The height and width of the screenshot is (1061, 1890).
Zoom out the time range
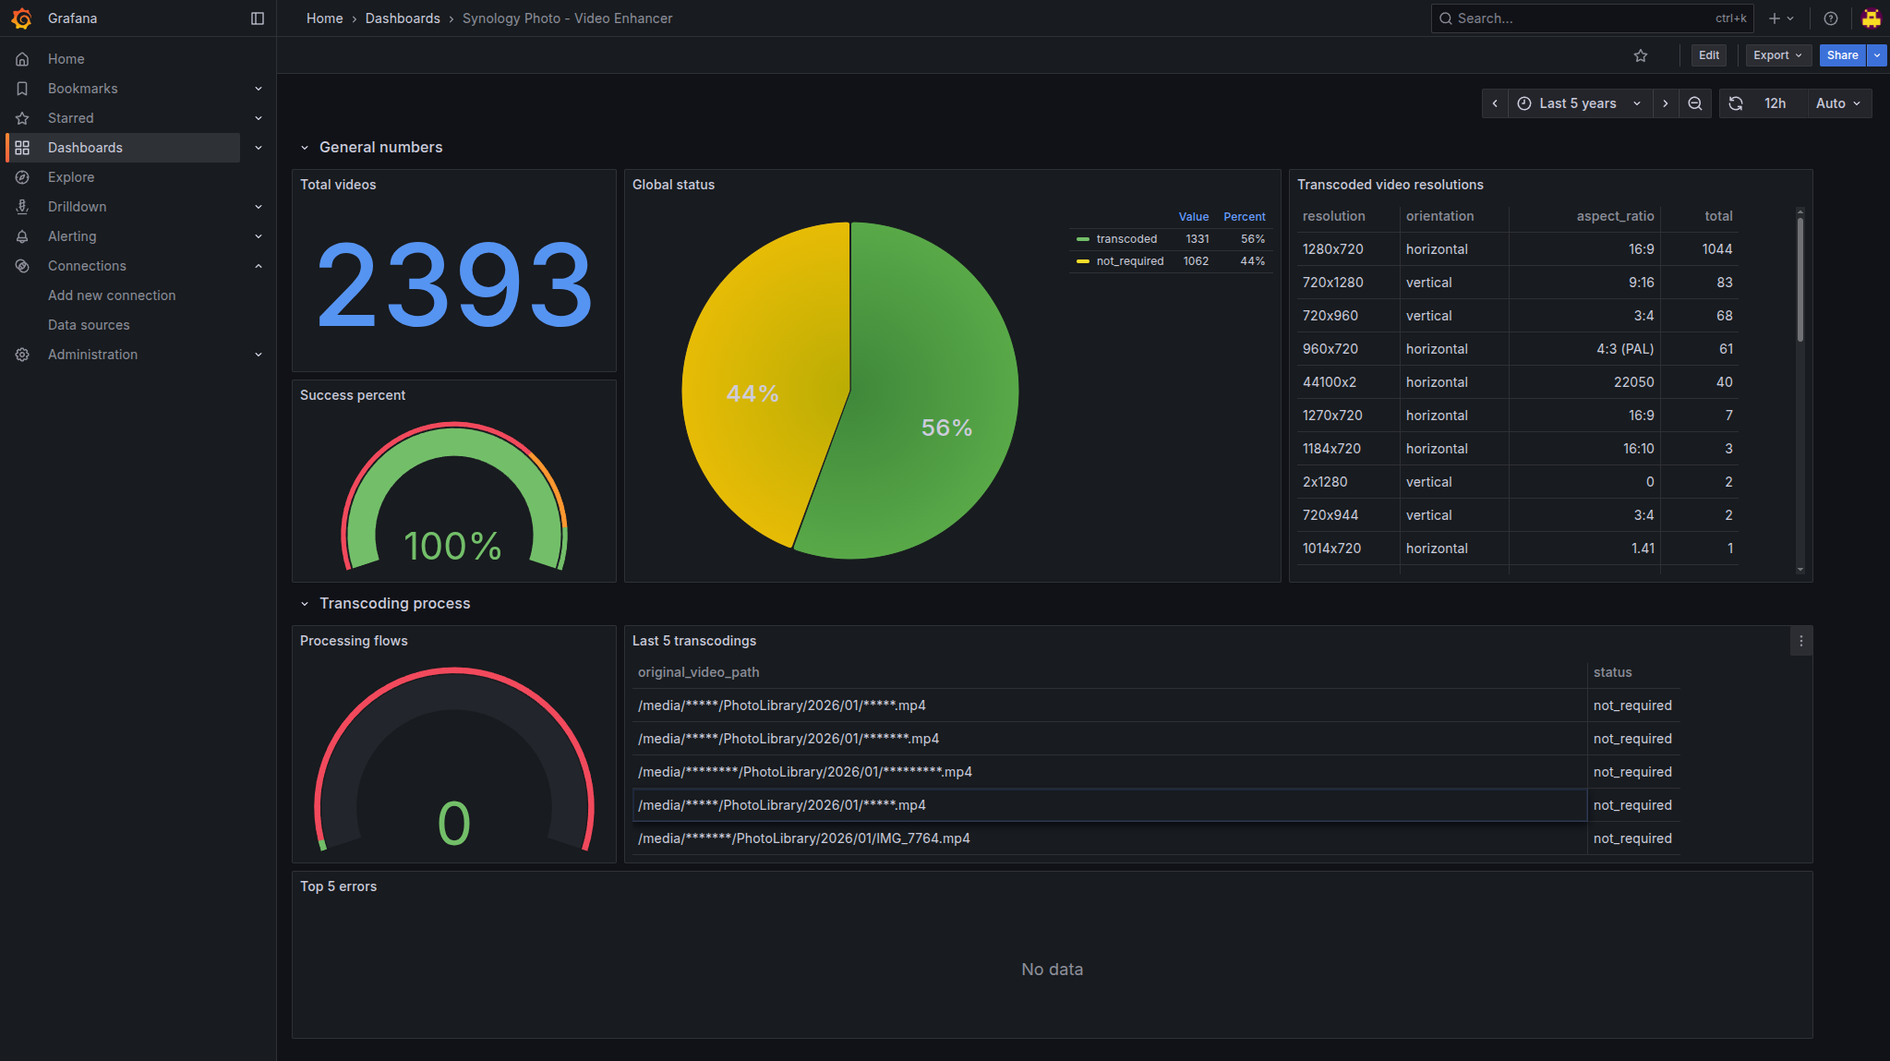(x=1695, y=103)
